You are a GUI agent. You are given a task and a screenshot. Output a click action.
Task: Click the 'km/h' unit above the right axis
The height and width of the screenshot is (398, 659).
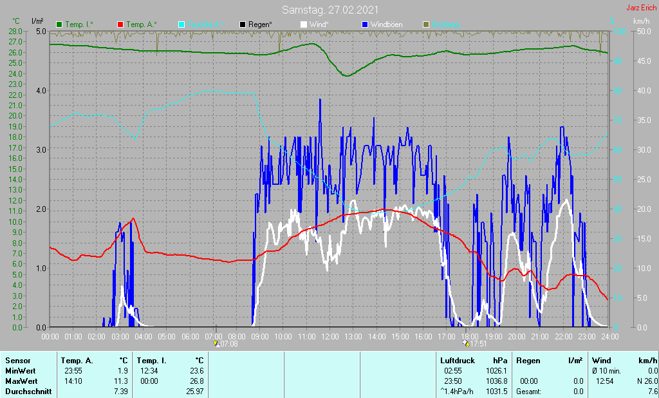642,21
